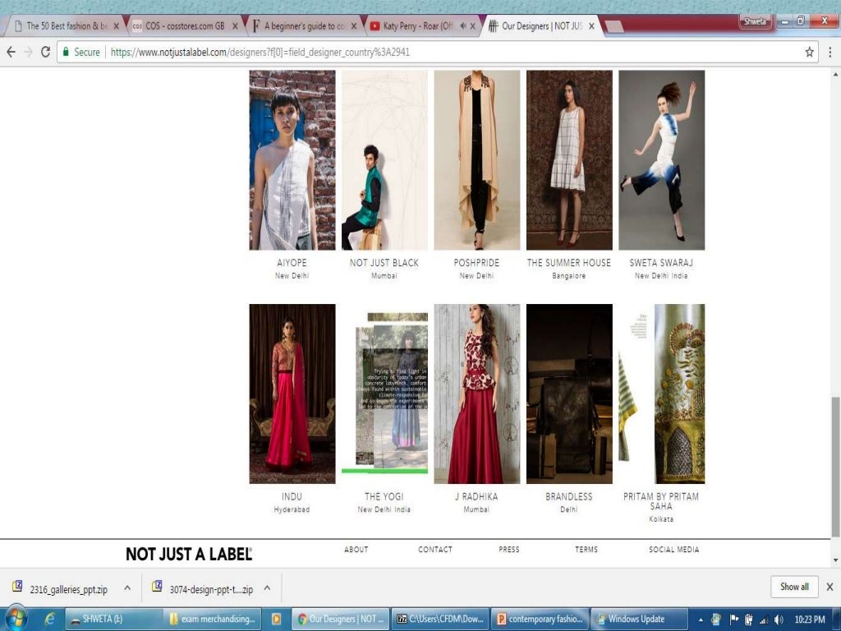Click the page vertical scrollbar thumb
This screenshot has height=631, width=841.
[x=835, y=467]
